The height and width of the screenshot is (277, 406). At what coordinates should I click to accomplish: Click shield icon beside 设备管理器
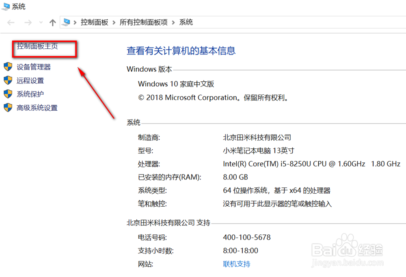[x=8, y=67]
